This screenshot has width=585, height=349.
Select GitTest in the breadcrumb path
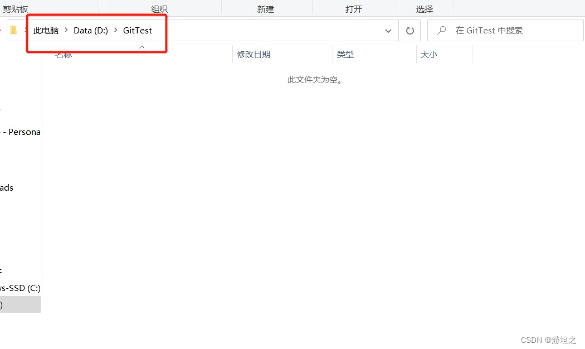137,30
